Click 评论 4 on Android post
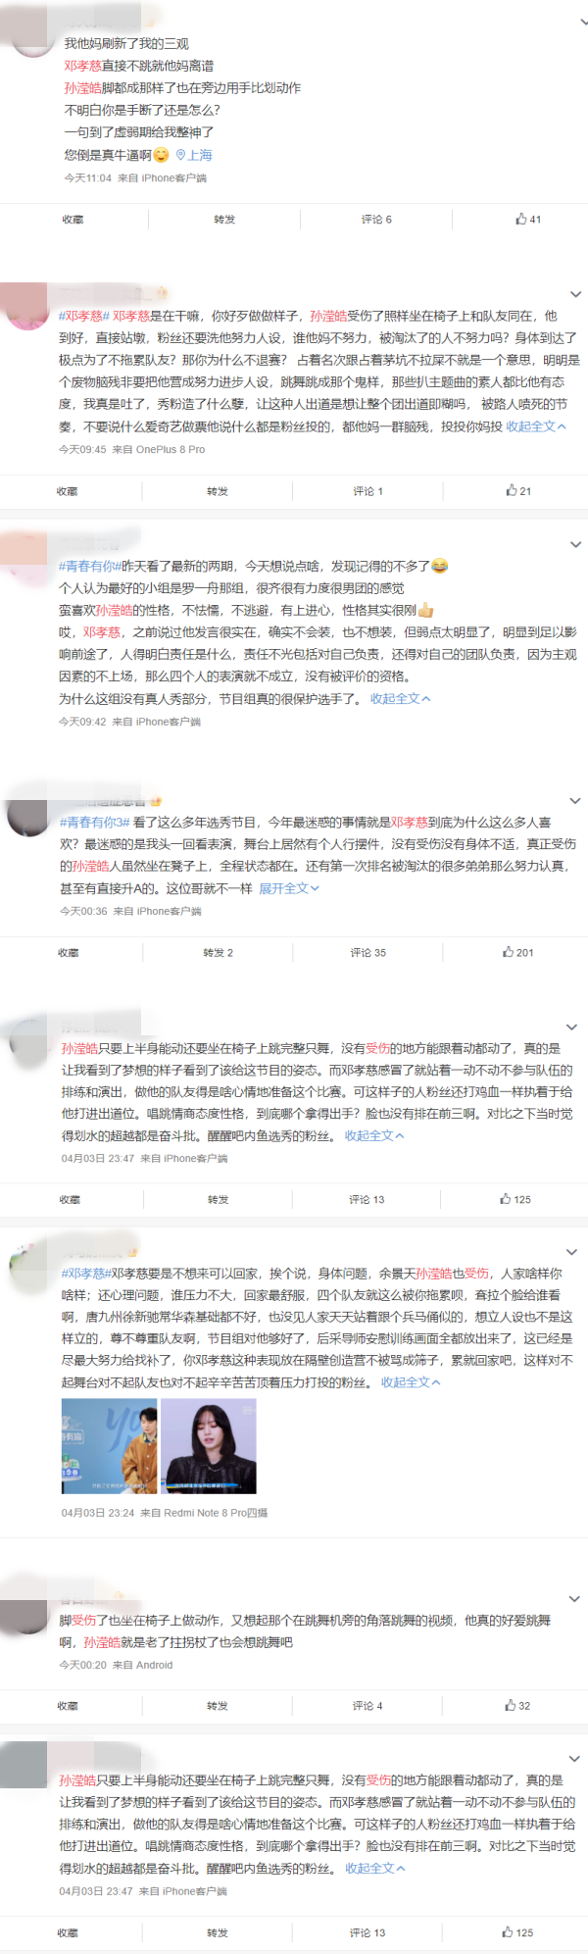This screenshot has height=1954, width=588. tap(367, 1706)
